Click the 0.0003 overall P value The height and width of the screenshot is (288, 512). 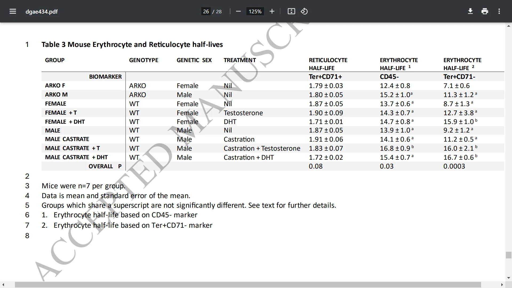(454, 166)
